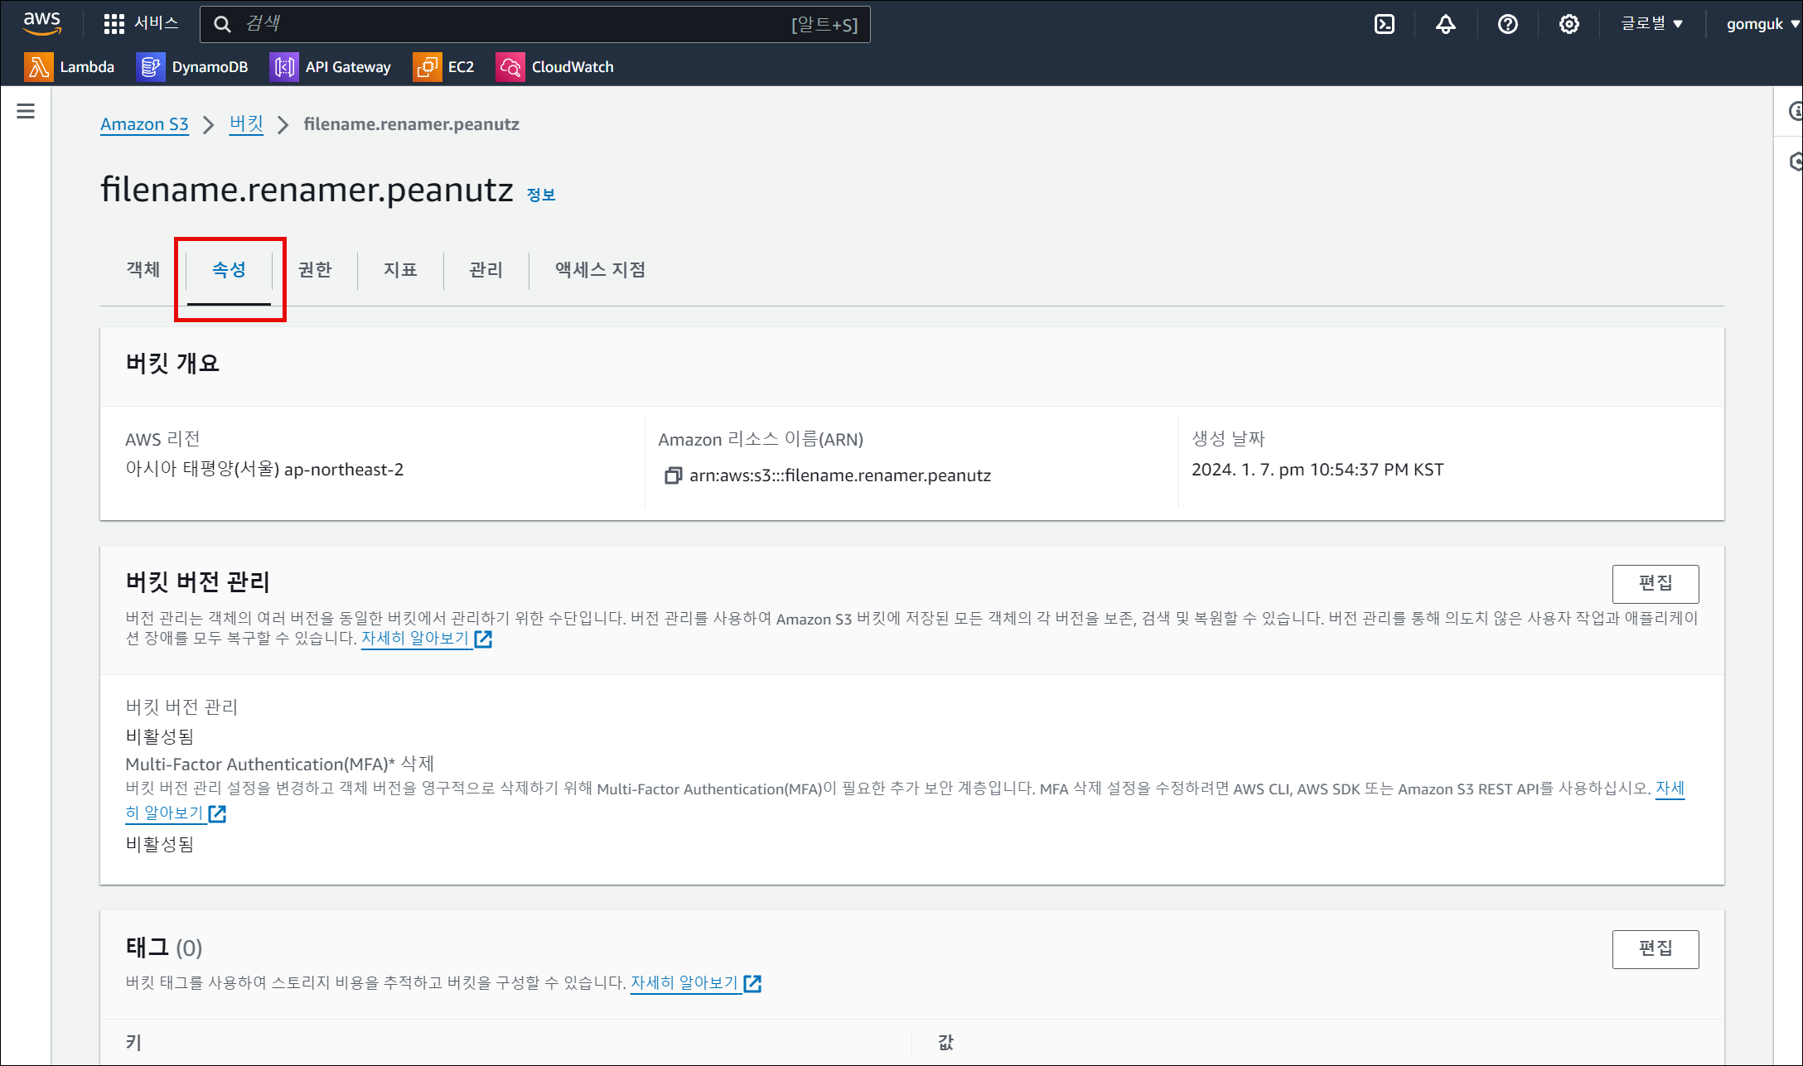Open the settings gear icon
The image size is (1803, 1066).
[x=1569, y=24]
